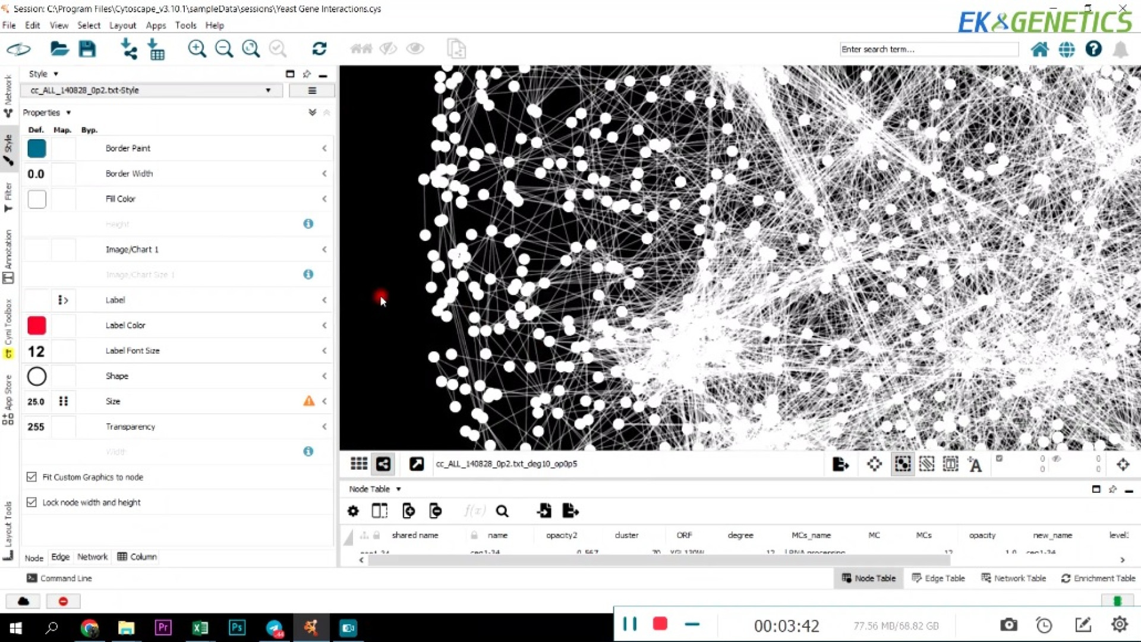
Task: Click Import Table from File icon
Action: point(156,49)
